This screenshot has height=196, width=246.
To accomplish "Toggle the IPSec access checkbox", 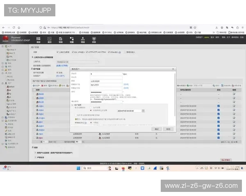I will [x=109, y=52].
